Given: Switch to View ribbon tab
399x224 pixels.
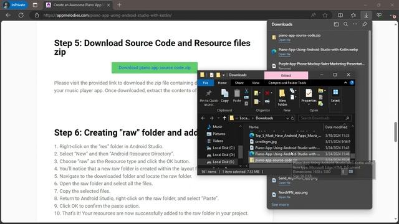Looking at the screenshot, I should pos(256,83).
